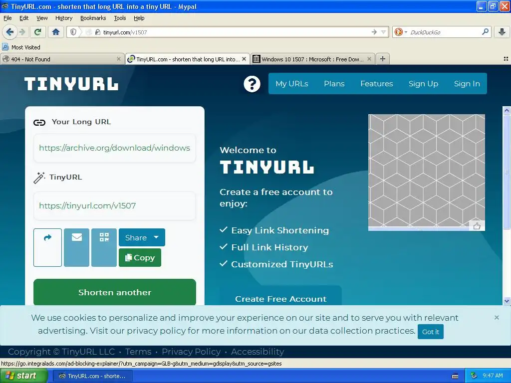Open the Windows Start menu
Screen dimensions: 511x383
[x=24, y=376]
